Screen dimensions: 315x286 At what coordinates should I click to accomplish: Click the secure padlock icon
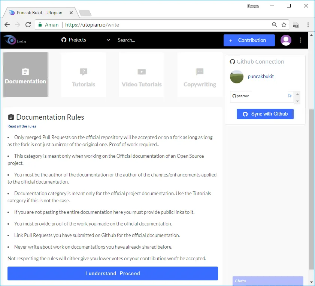(x=40, y=25)
